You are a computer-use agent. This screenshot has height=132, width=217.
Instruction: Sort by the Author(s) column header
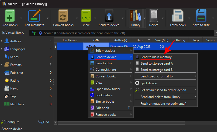tap(121, 40)
